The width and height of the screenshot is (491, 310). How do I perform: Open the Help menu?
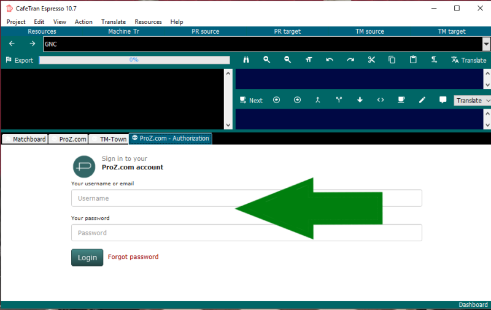[177, 21]
